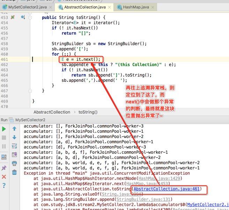229x210 pixels.
Task: Open the HashMap.java:1429 stack trace link
Action: click(159, 179)
